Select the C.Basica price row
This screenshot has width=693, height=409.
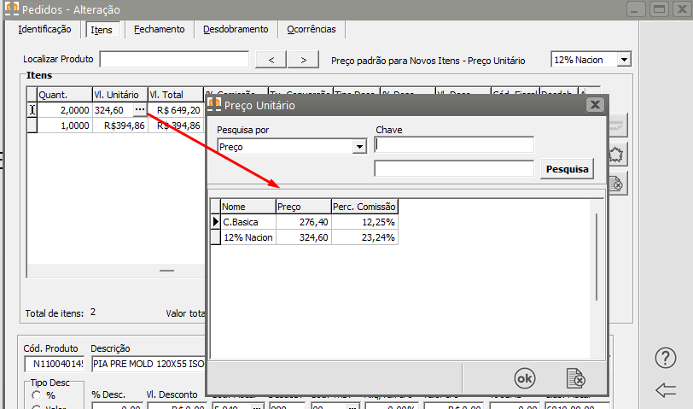tap(247, 222)
